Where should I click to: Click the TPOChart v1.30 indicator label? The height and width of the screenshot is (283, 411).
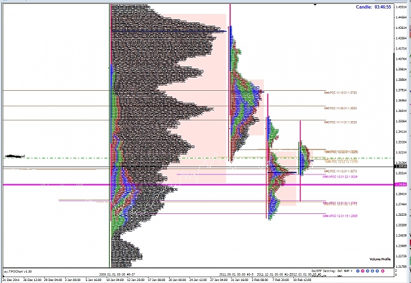[18, 271]
